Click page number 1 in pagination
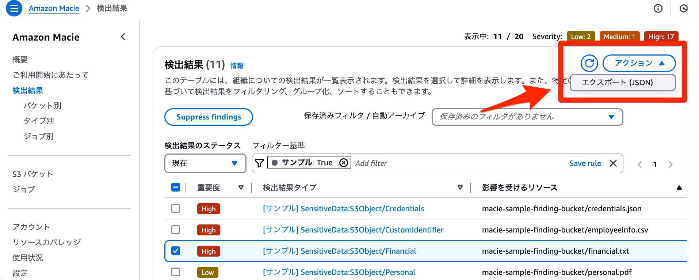Viewport: 699px width, 280px height. 655,164
